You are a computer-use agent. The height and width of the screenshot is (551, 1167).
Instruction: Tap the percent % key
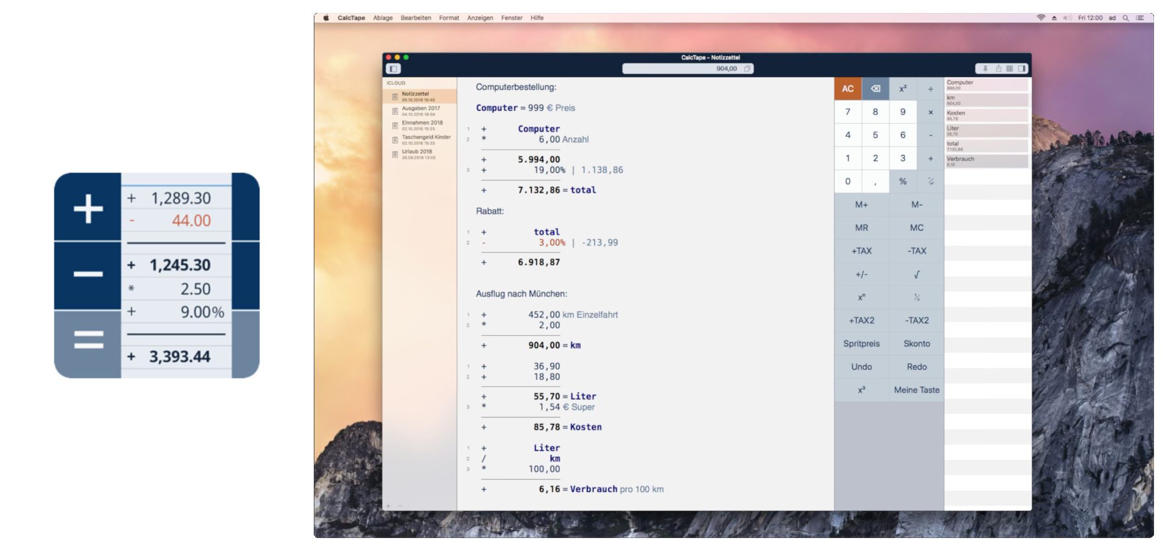click(903, 182)
